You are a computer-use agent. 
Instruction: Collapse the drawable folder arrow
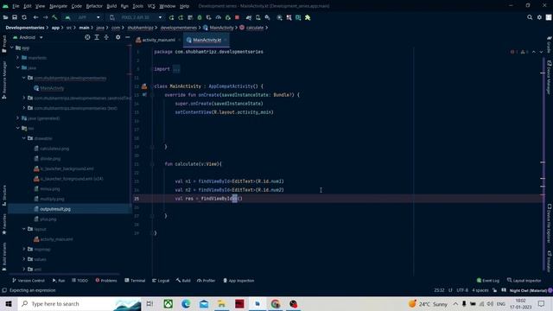click(24, 138)
